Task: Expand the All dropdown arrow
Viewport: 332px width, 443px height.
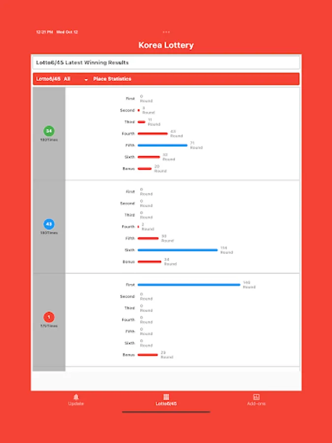Action: tap(86, 80)
